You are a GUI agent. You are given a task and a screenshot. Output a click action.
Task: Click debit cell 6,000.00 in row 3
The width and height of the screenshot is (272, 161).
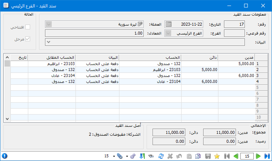[x=236, y=75]
